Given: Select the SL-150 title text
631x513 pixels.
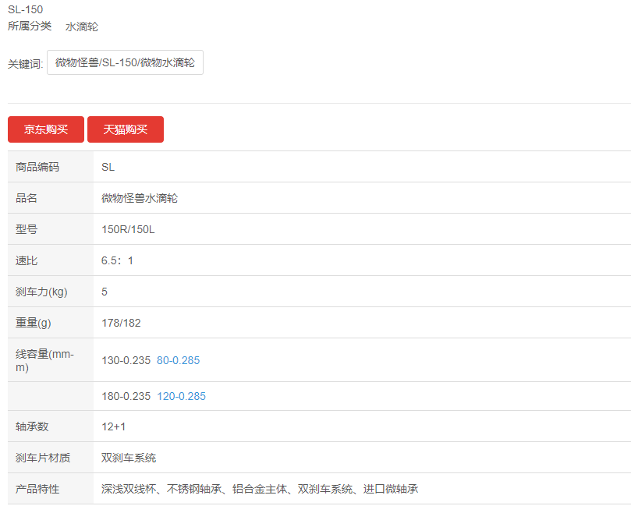Looking at the screenshot, I should pyautogui.click(x=26, y=9).
